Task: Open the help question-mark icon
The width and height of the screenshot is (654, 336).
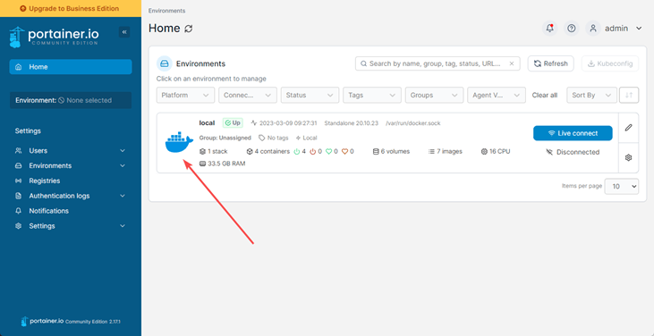Action: [x=572, y=29]
